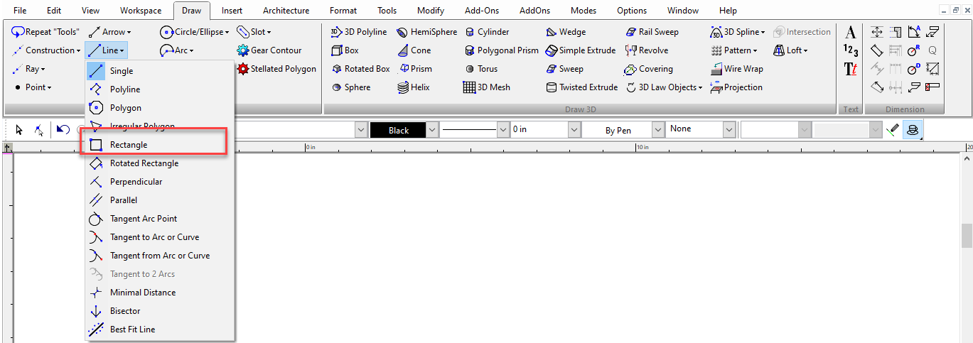Start the 3D Polyline tool

pyautogui.click(x=359, y=32)
